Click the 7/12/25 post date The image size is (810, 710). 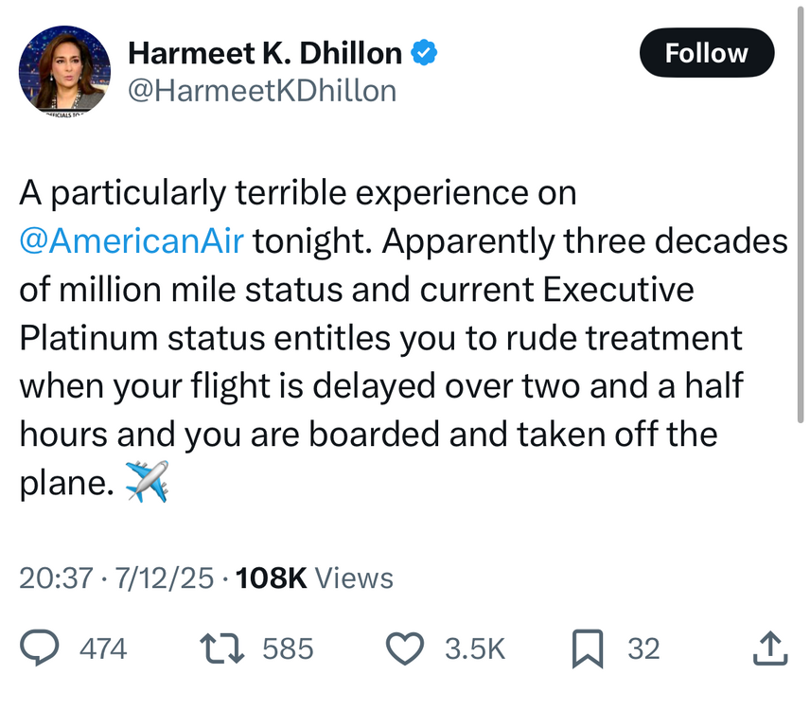click(163, 577)
